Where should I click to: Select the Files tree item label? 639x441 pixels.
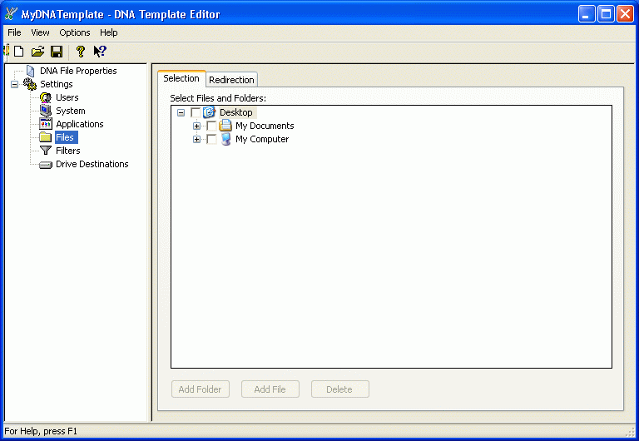point(65,137)
